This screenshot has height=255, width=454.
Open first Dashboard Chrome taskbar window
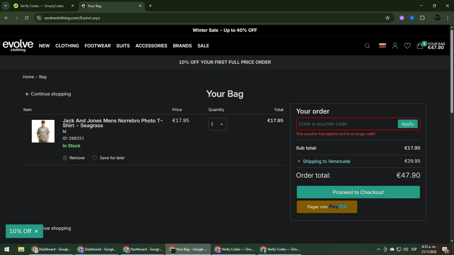(x=51, y=249)
